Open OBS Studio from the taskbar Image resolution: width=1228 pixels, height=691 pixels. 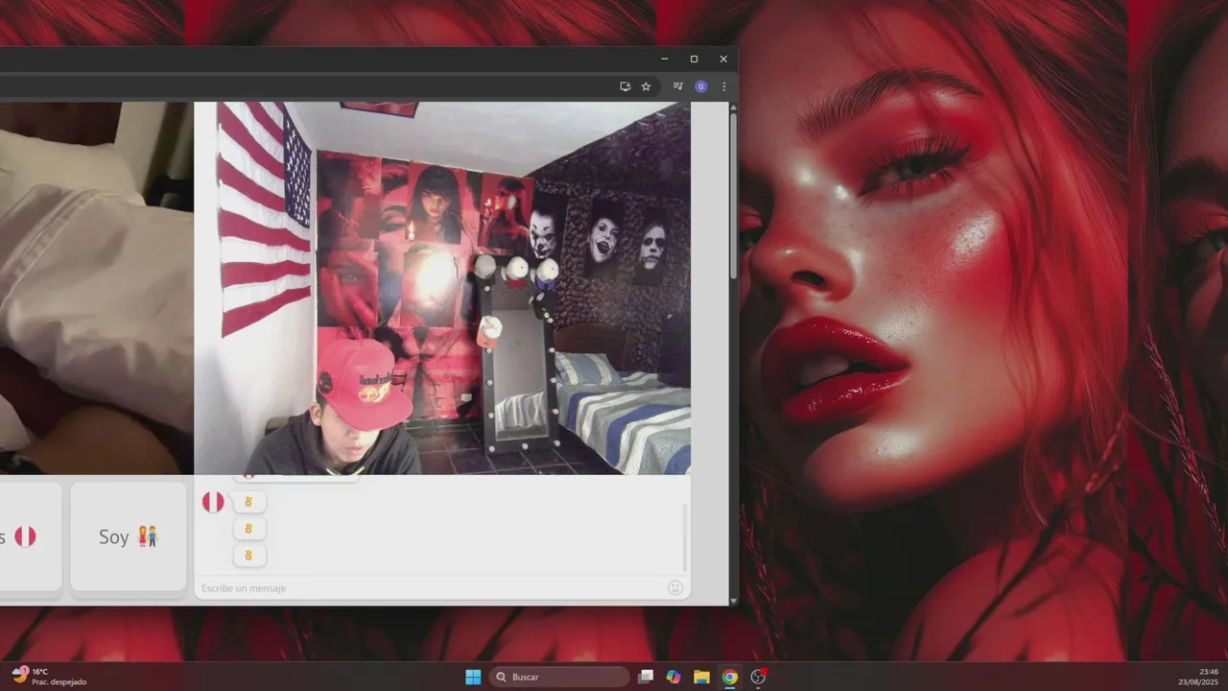pyautogui.click(x=758, y=677)
